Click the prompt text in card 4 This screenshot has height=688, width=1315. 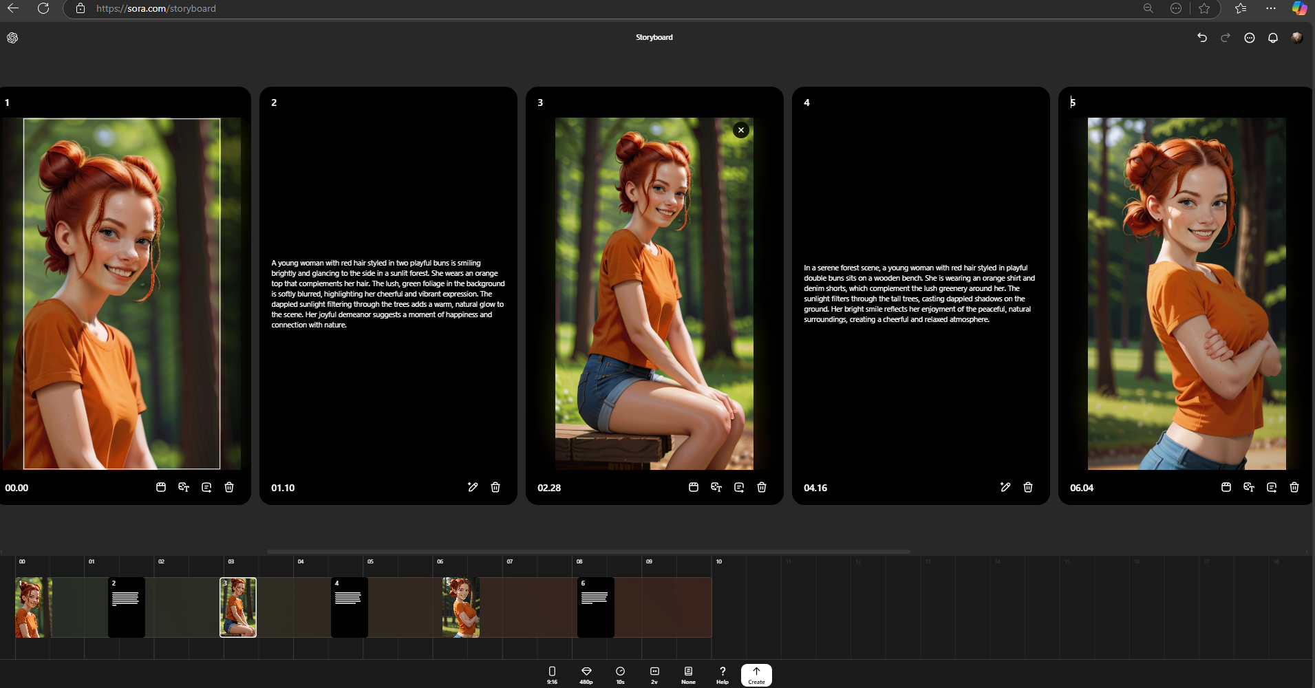tap(919, 294)
